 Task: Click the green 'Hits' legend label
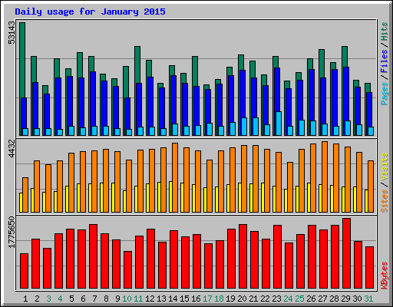(385, 31)
